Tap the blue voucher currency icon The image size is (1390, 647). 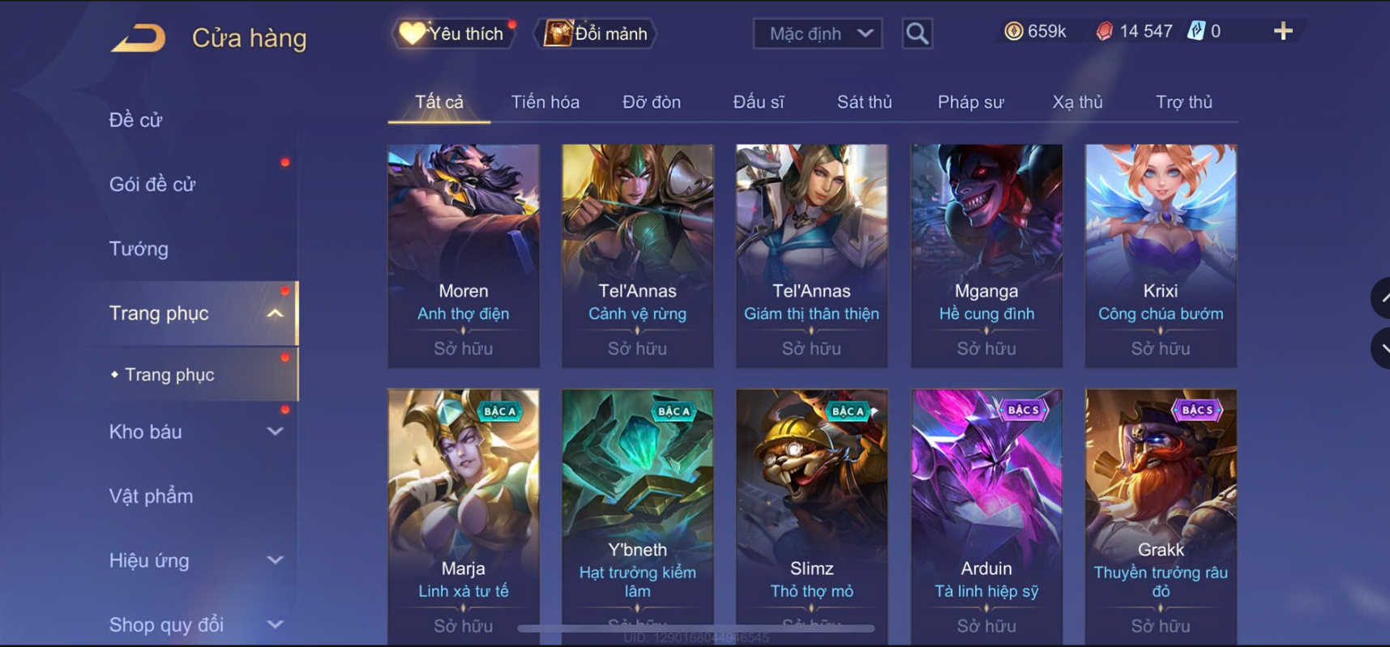1195,32
